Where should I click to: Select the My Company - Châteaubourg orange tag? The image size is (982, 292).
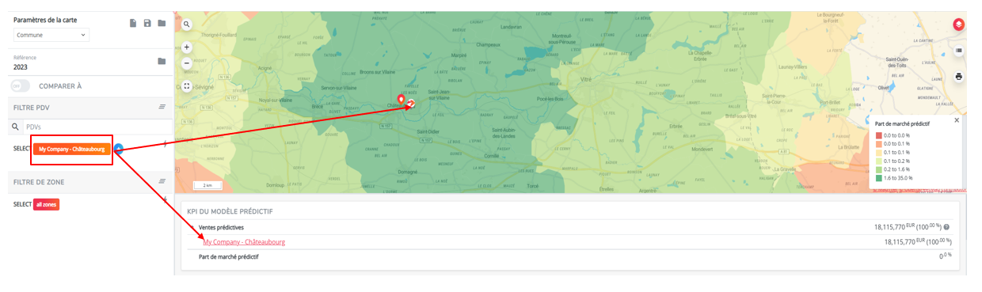point(72,148)
